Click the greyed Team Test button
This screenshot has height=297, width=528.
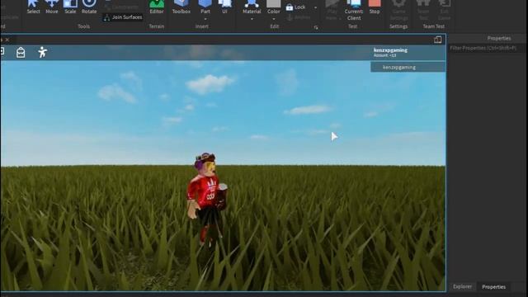(x=423, y=10)
